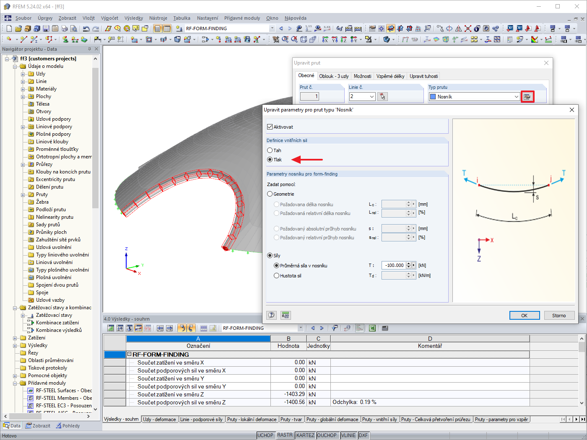The width and height of the screenshot is (587, 440).
Task: Collapse the Údaje o modelu tree node
Action: tap(15, 66)
